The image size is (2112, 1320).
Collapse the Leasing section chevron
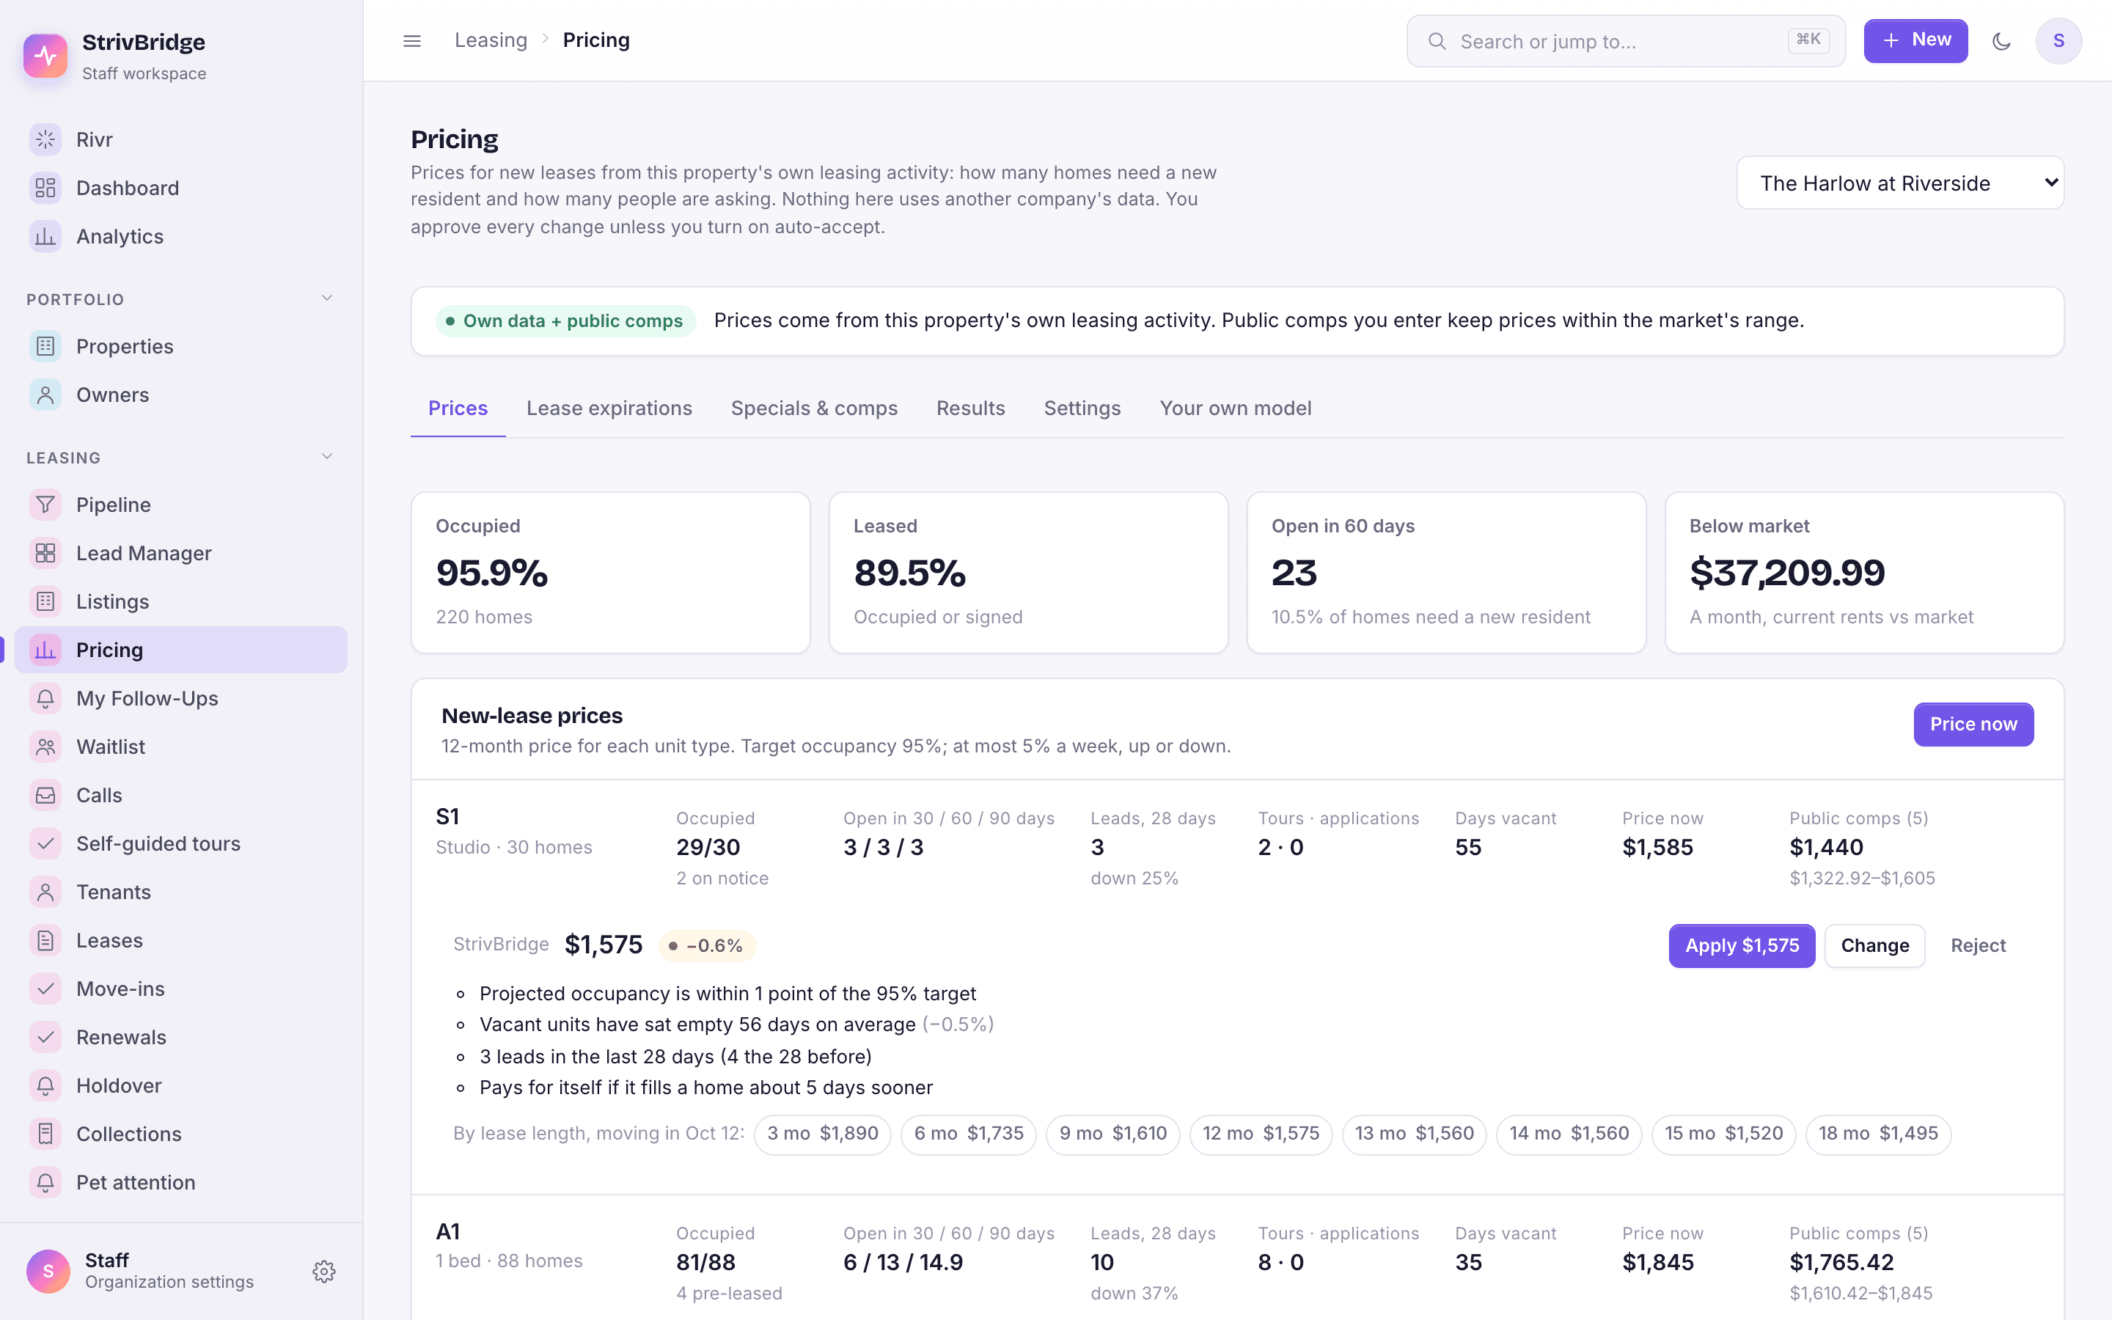point(327,457)
